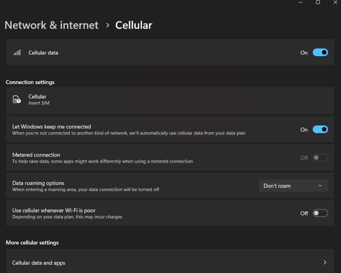Open the Data roaming options dropdown
Image resolution: width=341 pixels, height=273 pixels.
tap(293, 186)
